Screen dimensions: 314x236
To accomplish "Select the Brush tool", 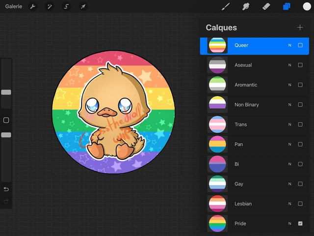I will pyautogui.click(x=226, y=6).
